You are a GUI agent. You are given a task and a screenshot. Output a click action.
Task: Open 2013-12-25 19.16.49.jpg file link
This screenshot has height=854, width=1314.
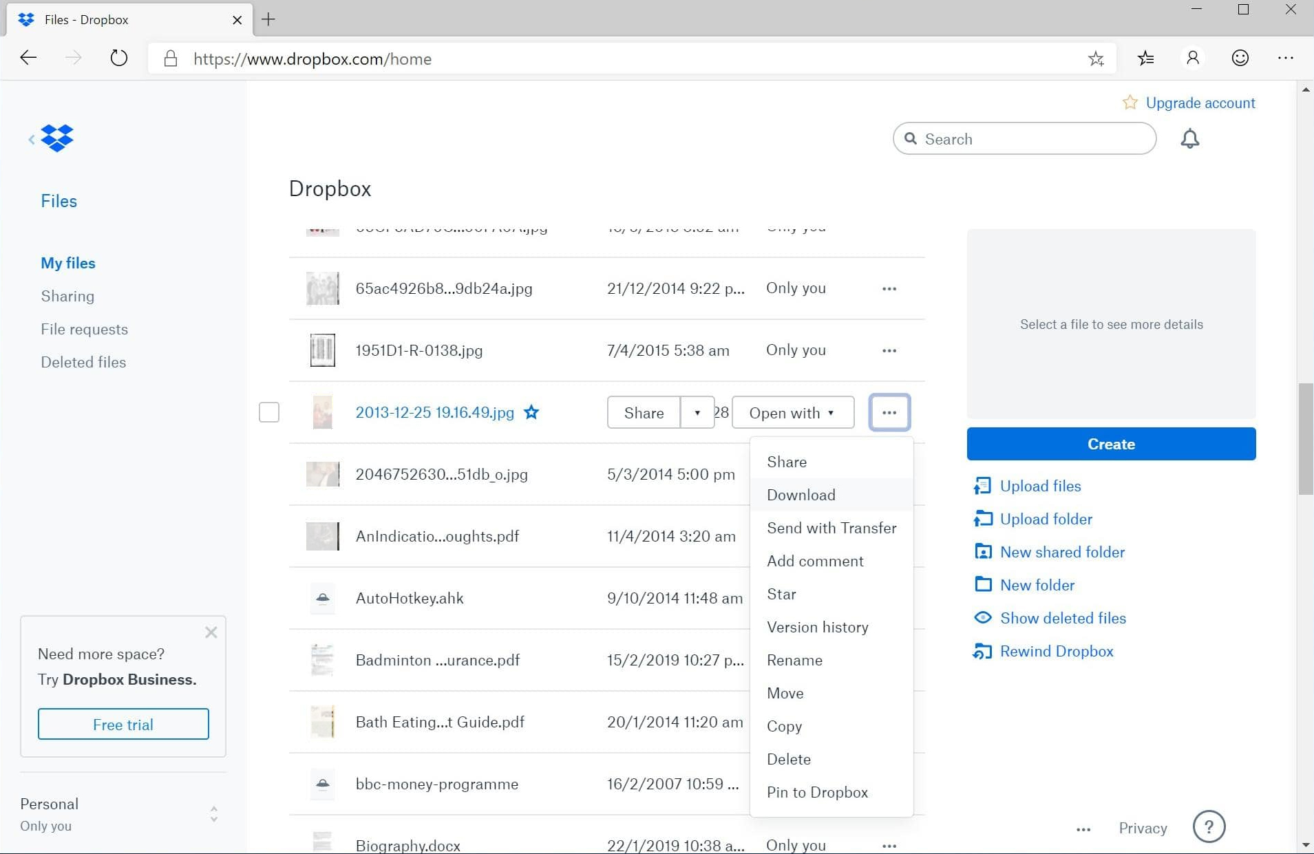[435, 412]
